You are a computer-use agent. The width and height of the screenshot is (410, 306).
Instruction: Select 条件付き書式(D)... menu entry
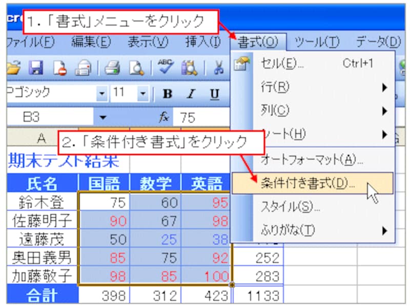pyautogui.click(x=313, y=183)
